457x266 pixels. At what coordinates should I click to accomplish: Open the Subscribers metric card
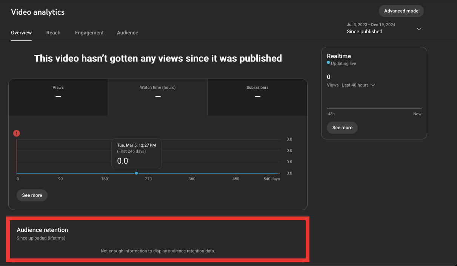coord(257,96)
